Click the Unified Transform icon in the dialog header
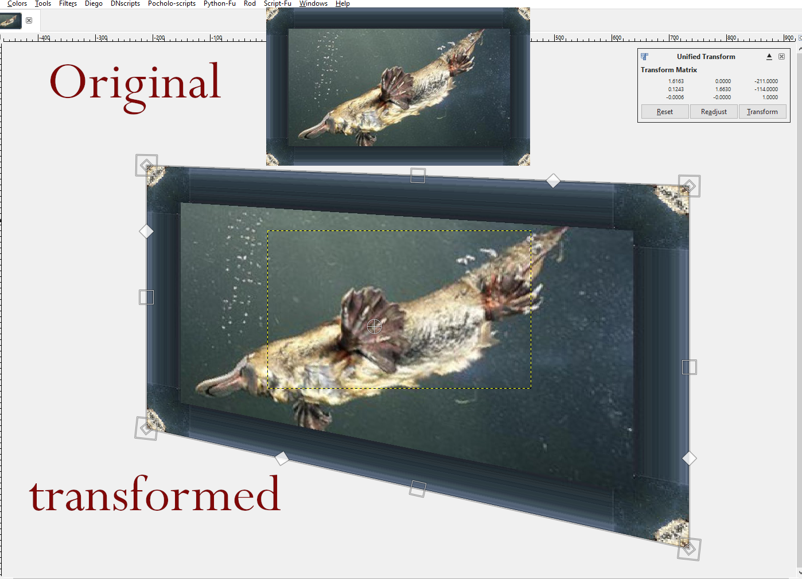The image size is (802, 579). [x=645, y=56]
